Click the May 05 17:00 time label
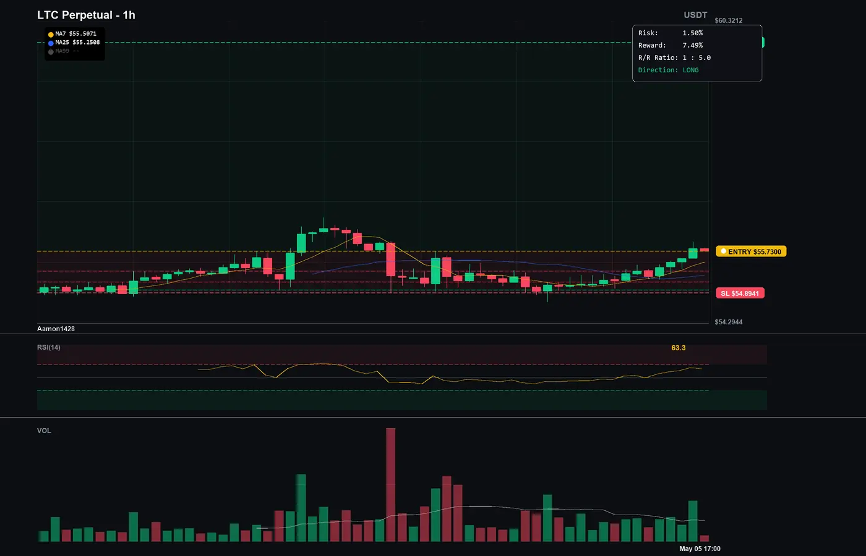The image size is (866, 556). tap(700, 549)
